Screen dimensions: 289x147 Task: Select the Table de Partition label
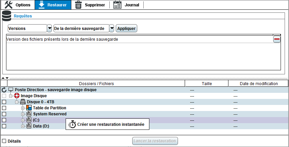49,108
